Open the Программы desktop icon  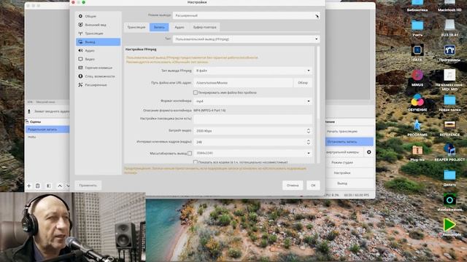point(449,50)
